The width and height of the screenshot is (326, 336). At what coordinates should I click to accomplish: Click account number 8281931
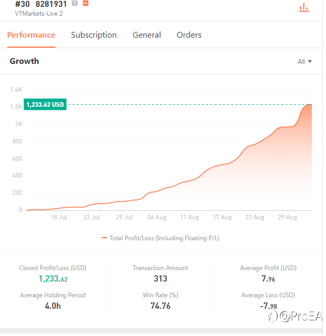(51, 4)
